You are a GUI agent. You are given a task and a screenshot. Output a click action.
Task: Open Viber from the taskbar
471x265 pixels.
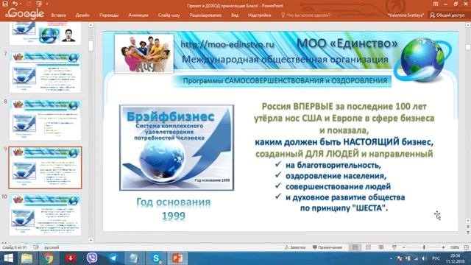[92, 258]
